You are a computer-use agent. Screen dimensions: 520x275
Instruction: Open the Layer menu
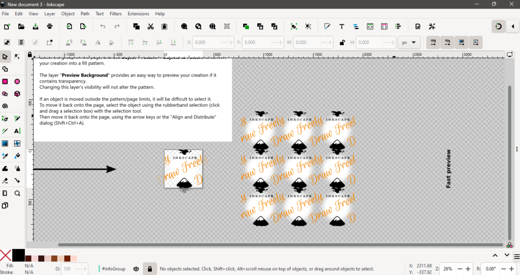50,14
